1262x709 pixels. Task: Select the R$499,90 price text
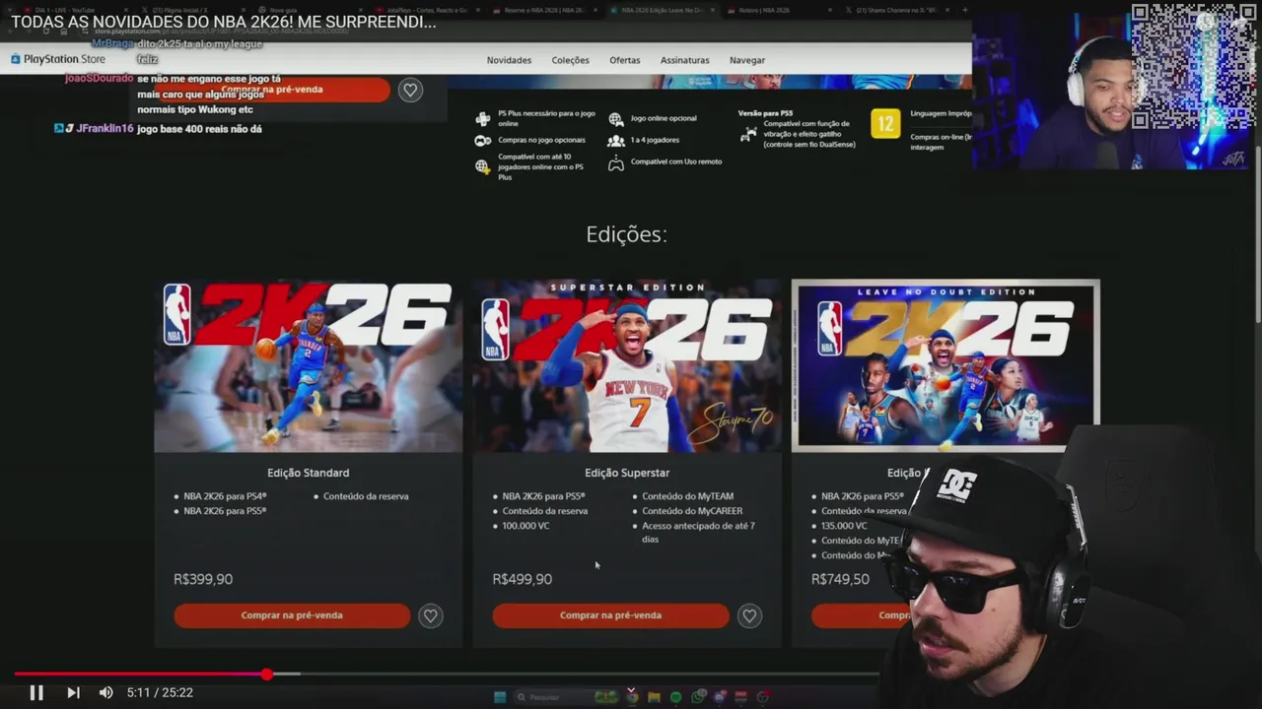522,579
